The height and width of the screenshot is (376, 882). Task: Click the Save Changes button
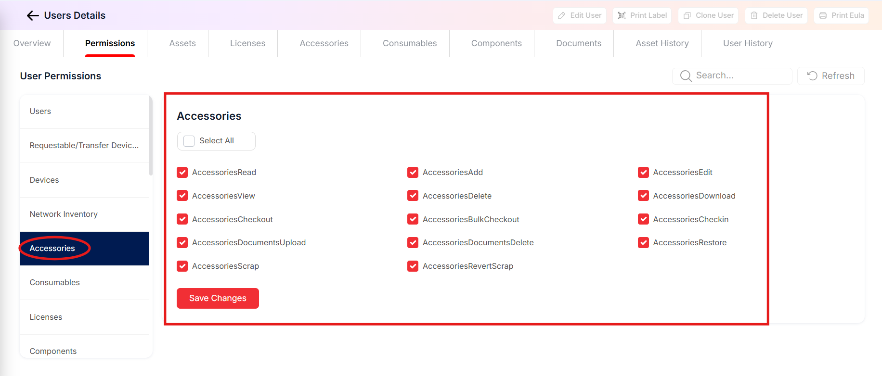pos(218,298)
